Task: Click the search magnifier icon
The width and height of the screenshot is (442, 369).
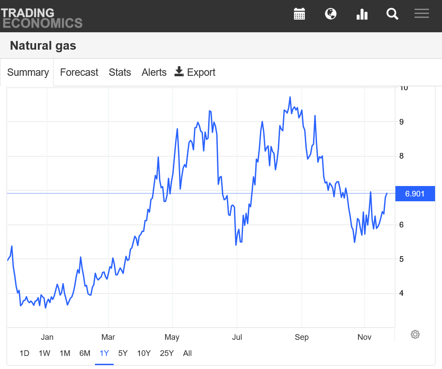Action: click(392, 14)
